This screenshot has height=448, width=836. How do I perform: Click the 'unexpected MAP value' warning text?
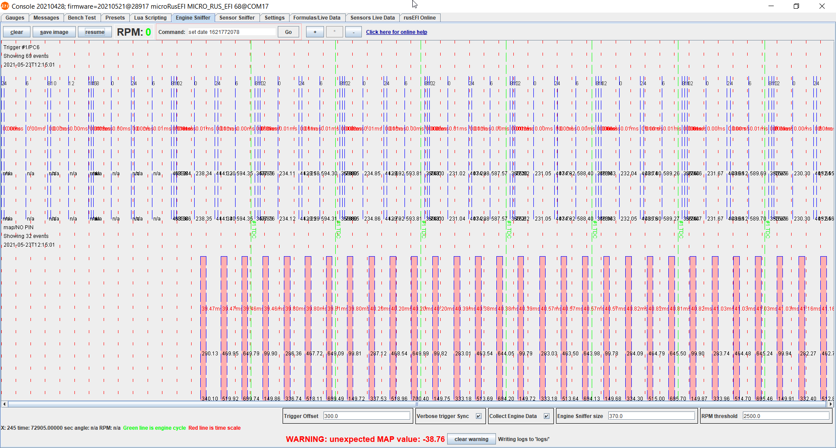[x=365, y=439]
